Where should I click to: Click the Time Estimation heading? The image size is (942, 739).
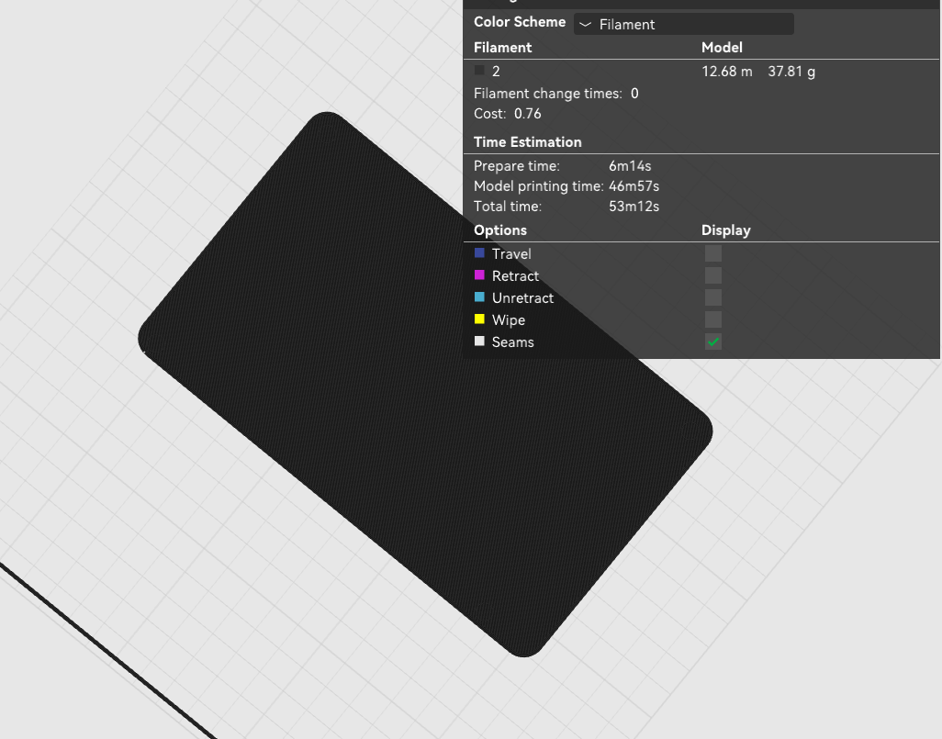528,142
